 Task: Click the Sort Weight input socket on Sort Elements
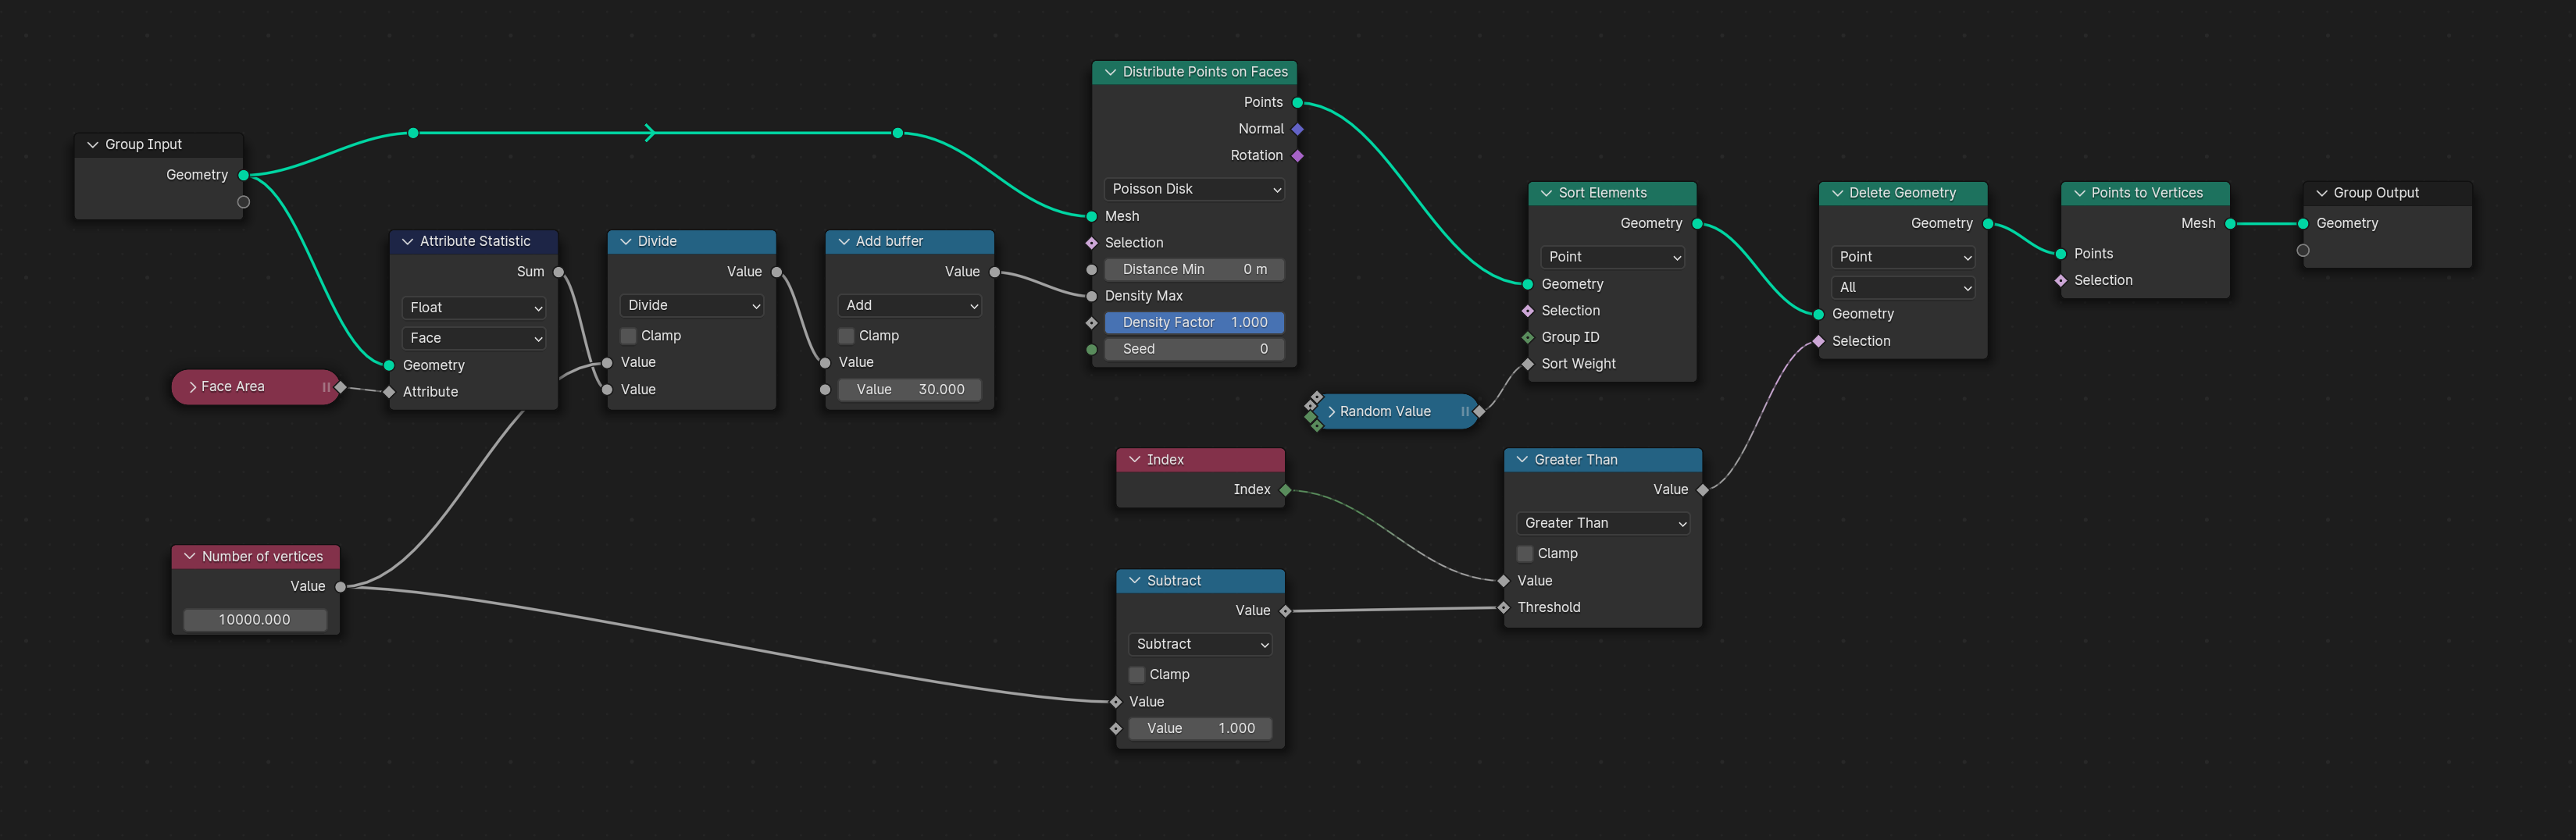click(x=1528, y=363)
